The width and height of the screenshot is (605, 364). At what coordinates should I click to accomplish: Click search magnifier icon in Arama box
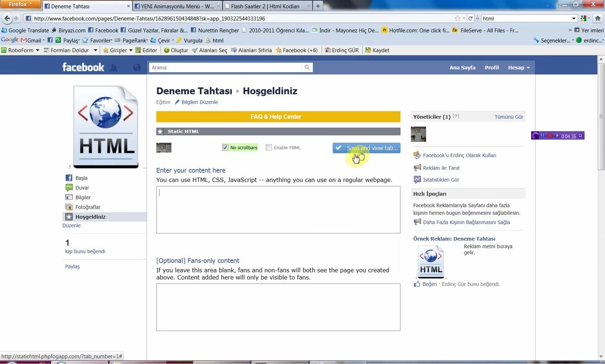pyautogui.click(x=307, y=67)
